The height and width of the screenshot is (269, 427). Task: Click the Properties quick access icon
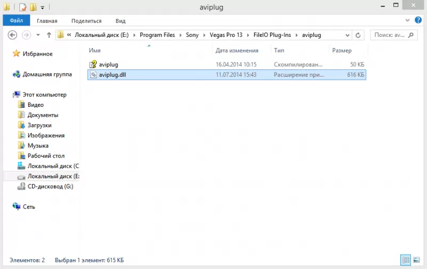[x=22, y=7]
